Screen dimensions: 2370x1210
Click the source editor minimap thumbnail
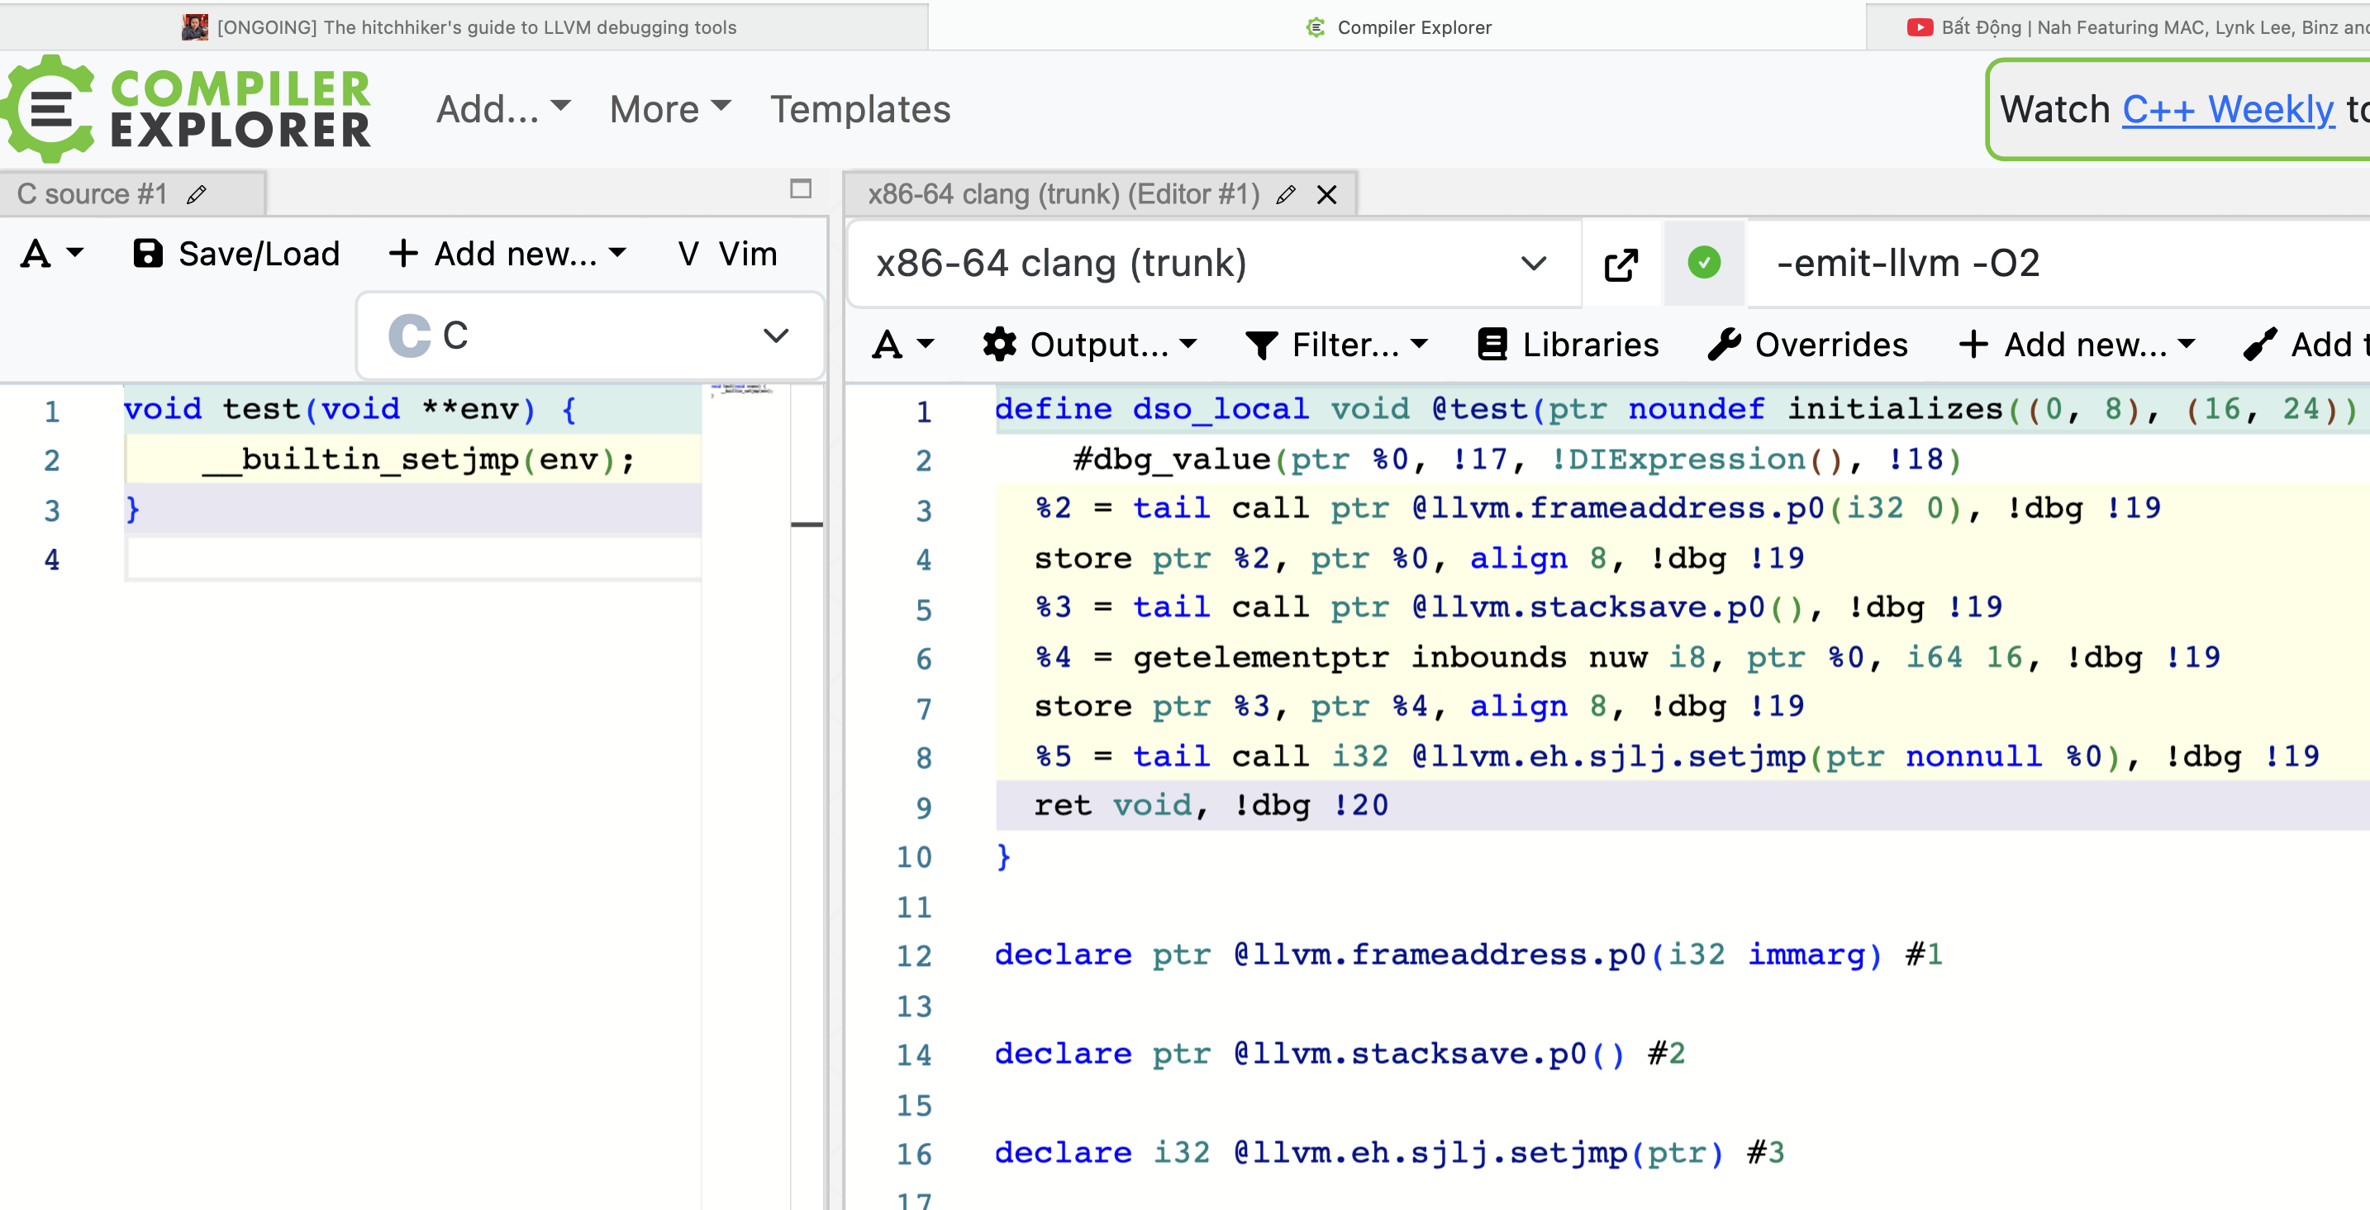click(x=744, y=390)
